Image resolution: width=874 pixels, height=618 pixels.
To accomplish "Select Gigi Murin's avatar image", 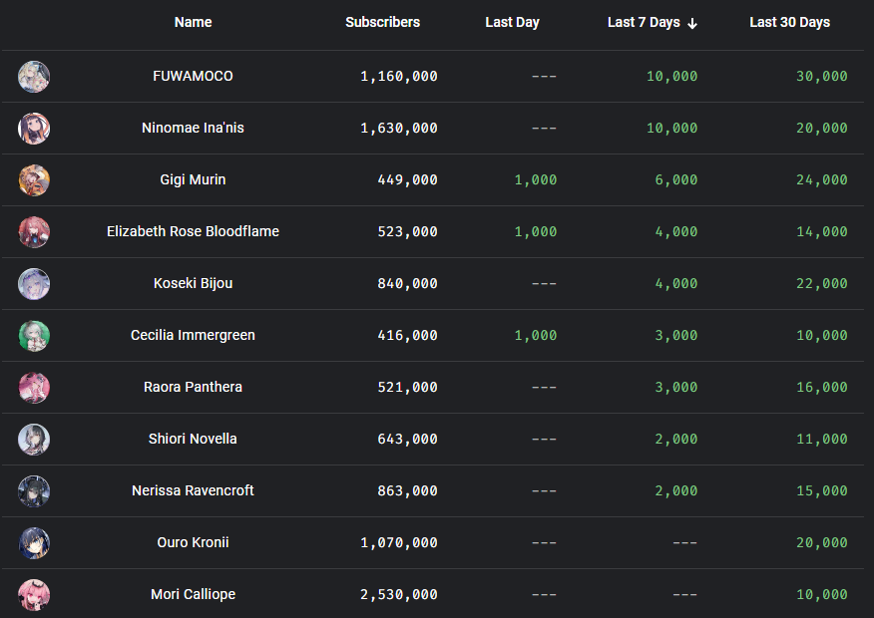I will click(34, 180).
